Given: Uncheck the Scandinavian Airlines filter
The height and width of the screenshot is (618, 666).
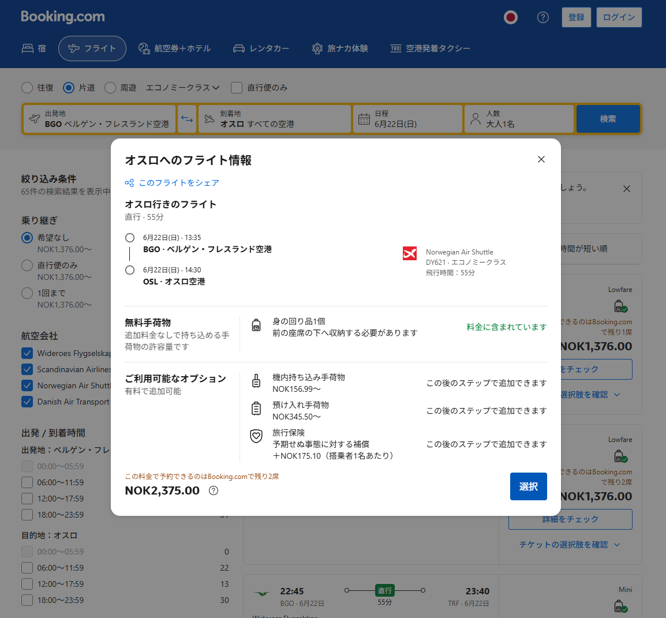Looking at the screenshot, I should [x=26, y=369].
